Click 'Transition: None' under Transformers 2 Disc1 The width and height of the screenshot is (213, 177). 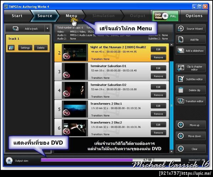100,116
